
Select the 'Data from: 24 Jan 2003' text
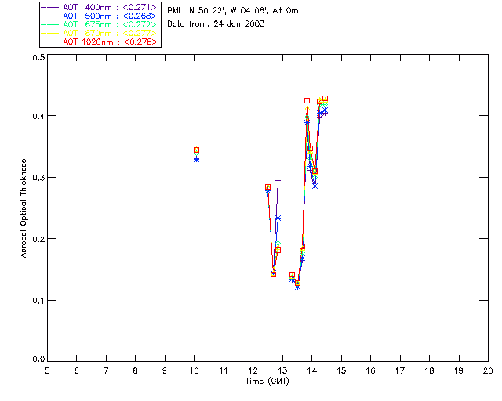216,24
